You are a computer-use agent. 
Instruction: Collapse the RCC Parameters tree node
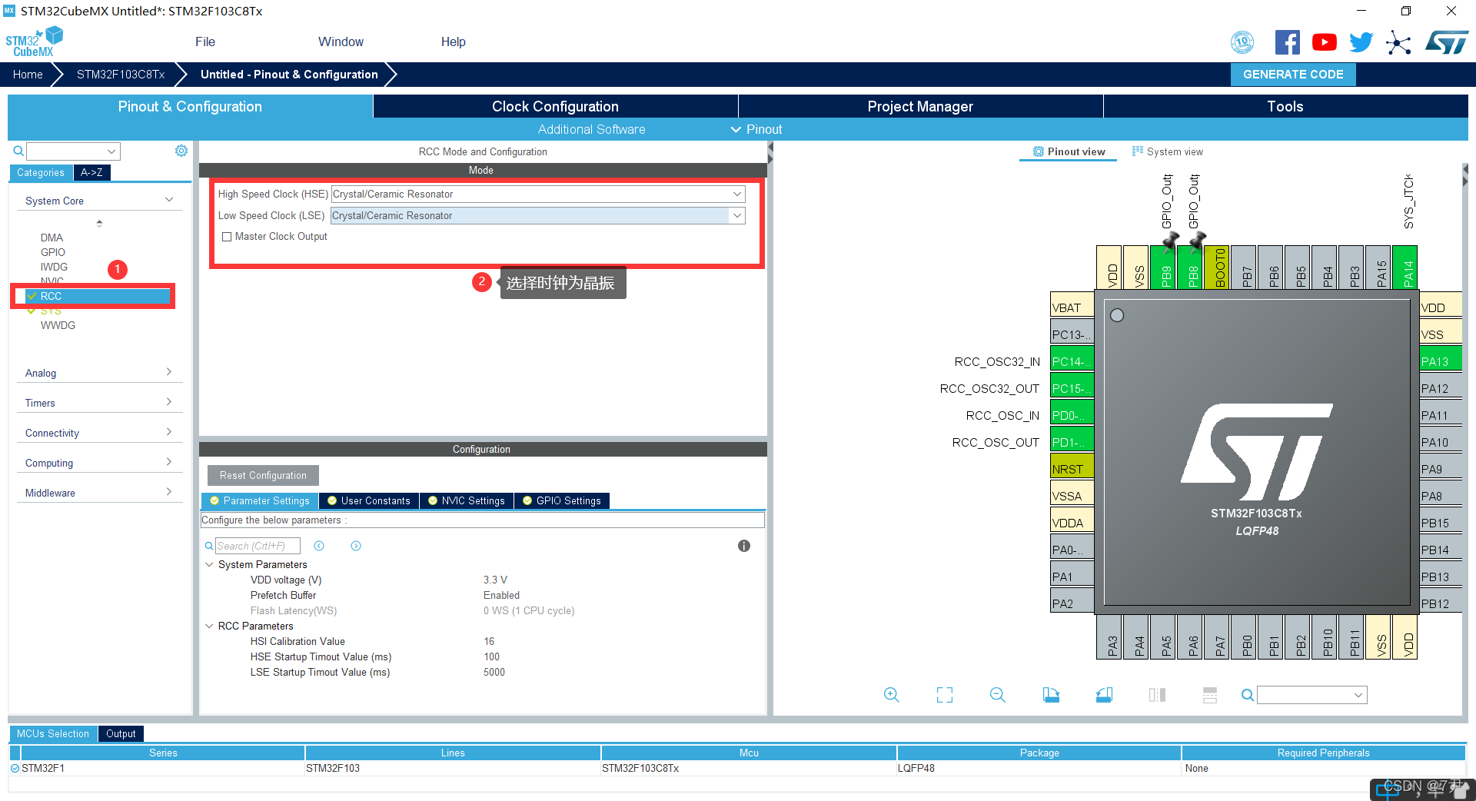pos(209,626)
